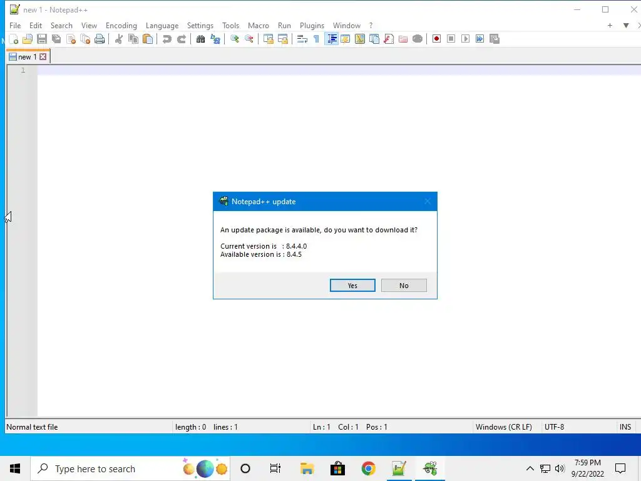Viewport: 641px width, 481px height.
Task: Click line 1 in the editor
Action: [x=339, y=70]
